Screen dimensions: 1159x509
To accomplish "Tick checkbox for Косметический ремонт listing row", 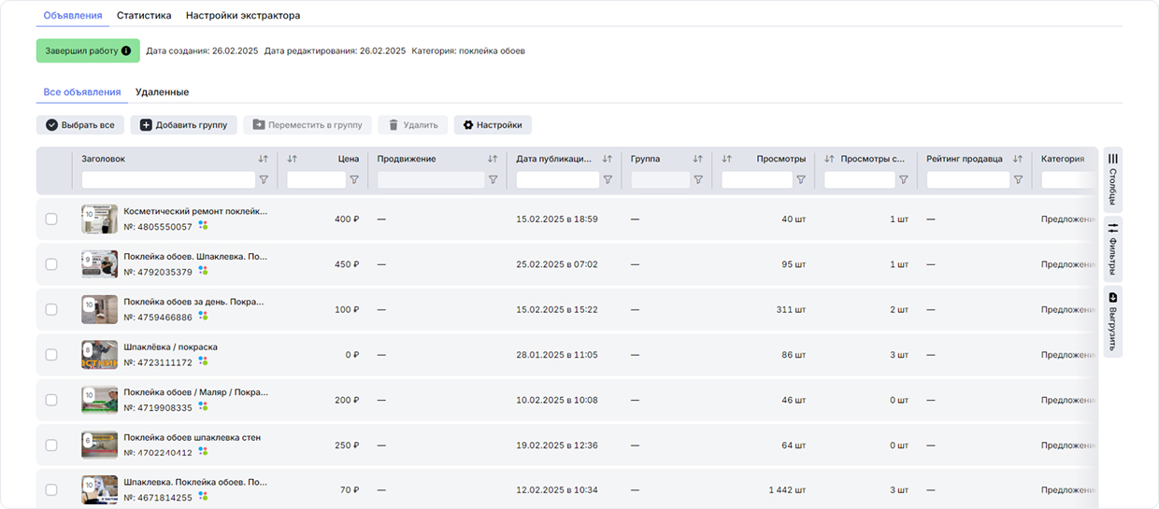I will point(51,219).
